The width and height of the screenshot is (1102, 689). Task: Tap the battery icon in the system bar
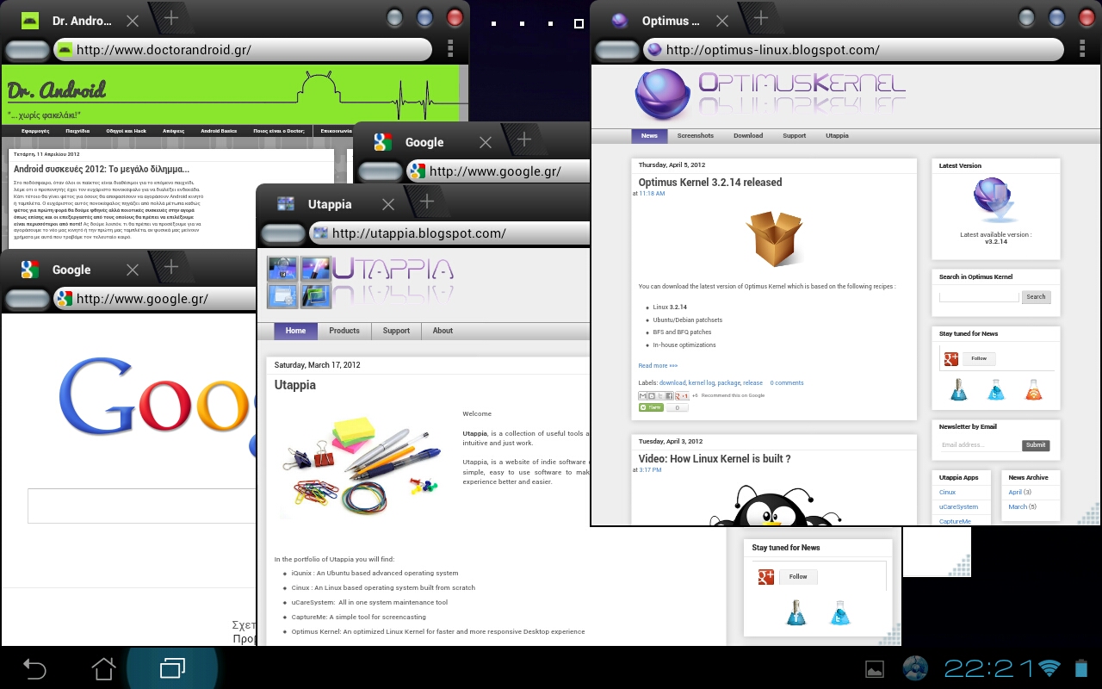[x=1081, y=667]
